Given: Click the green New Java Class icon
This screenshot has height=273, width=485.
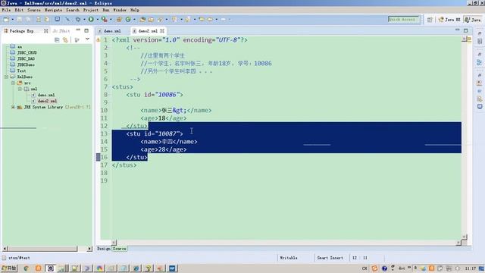Looking at the screenshot, I should coord(128,19).
